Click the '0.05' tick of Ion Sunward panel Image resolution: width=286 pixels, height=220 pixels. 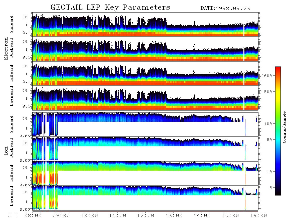point(25,136)
